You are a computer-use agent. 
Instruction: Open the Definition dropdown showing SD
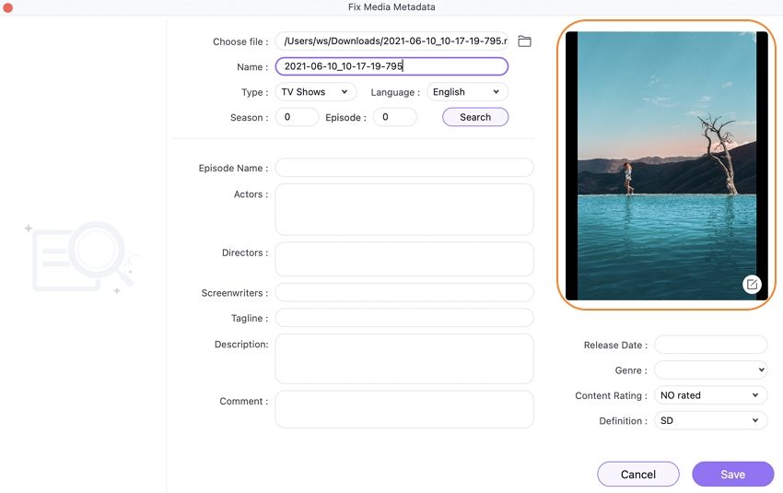click(710, 420)
